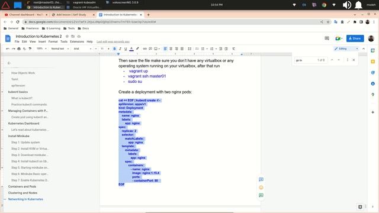The width and height of the screenshot is (379, 213).
Task: Click the Share button
Action: tap(355, 38)
